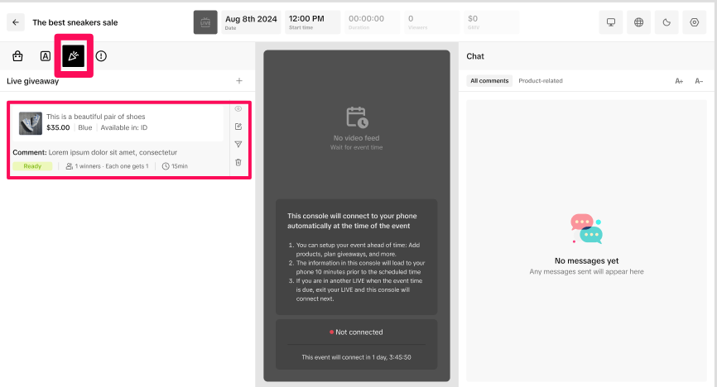
Task: Increase chat font size with A+
Action: click(679, 81)
